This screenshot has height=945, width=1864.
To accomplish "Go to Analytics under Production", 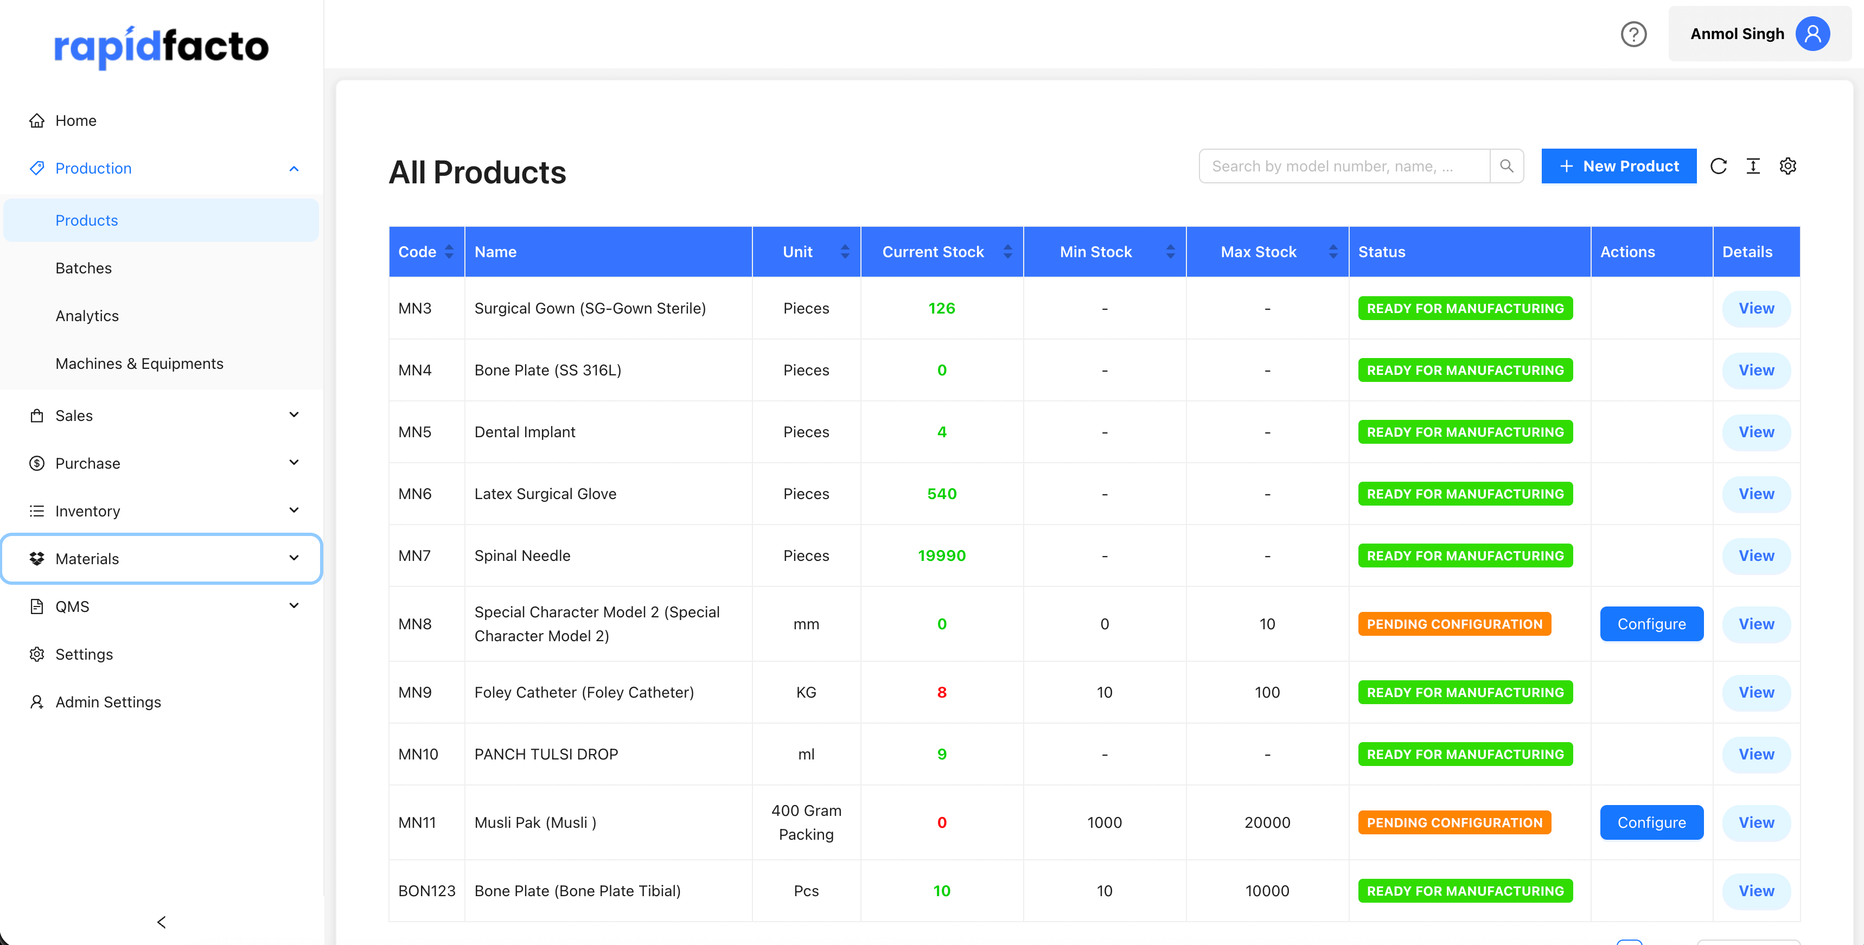I will 87,316.
